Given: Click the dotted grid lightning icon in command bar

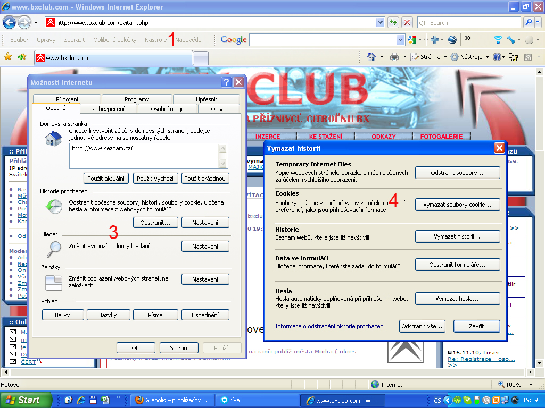Looking at the screenshot, I should coord(514,57).
